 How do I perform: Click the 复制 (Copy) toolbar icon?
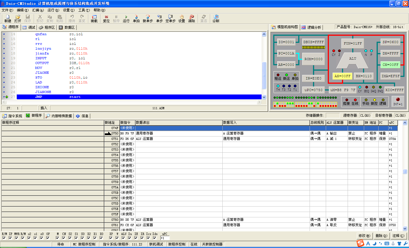(x=50, y=19)
